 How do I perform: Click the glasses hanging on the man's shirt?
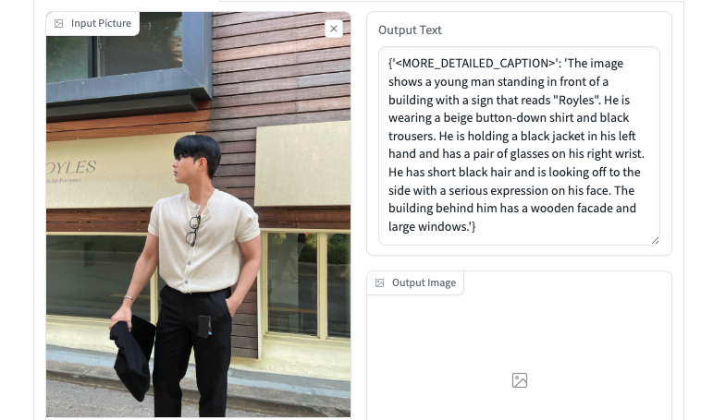[193, 231]
